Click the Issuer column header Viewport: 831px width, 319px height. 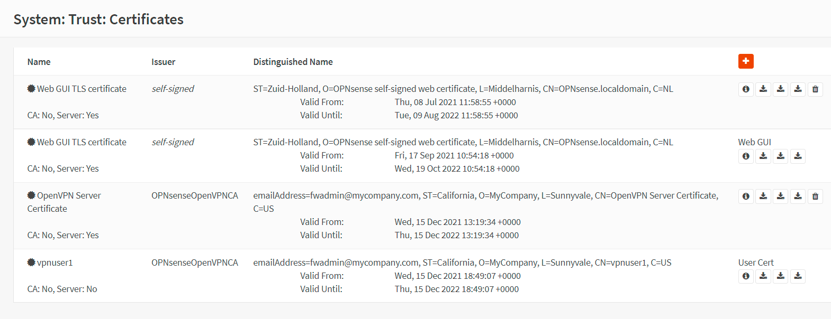point(163,62)
